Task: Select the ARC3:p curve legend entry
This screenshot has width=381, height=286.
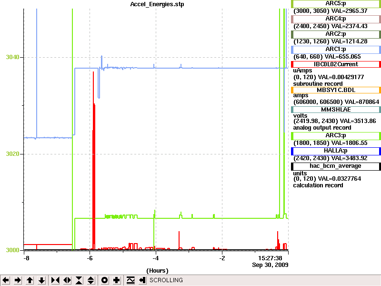Action: click(336, 136)
